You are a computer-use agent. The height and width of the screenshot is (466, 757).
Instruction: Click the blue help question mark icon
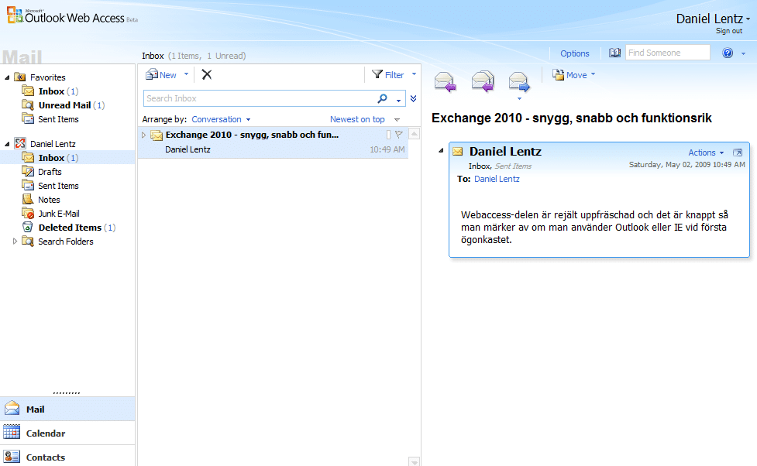728,53
